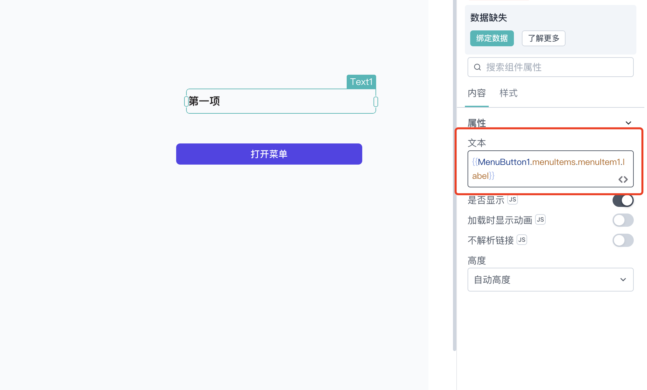Open the 自动高度 height dropdown
Viewport: 647px width, 390px height.
pyautogui.click(x=550, y=280)
